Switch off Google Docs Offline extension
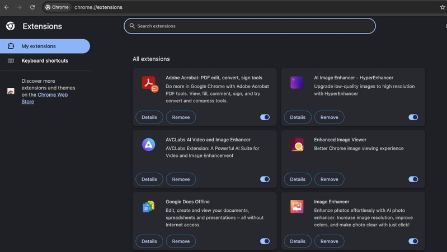The width and height of the screenshot is (447, 252). (265, 241)
